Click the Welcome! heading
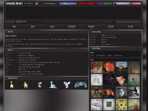This screenshot has height=111, width=148. (x=11, y=36)
